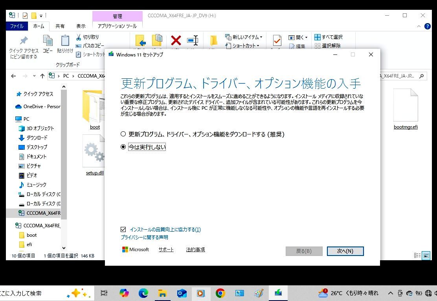Open Google Chrome from taskbar
The image size is (437, 301).
[x=220, y=293]
